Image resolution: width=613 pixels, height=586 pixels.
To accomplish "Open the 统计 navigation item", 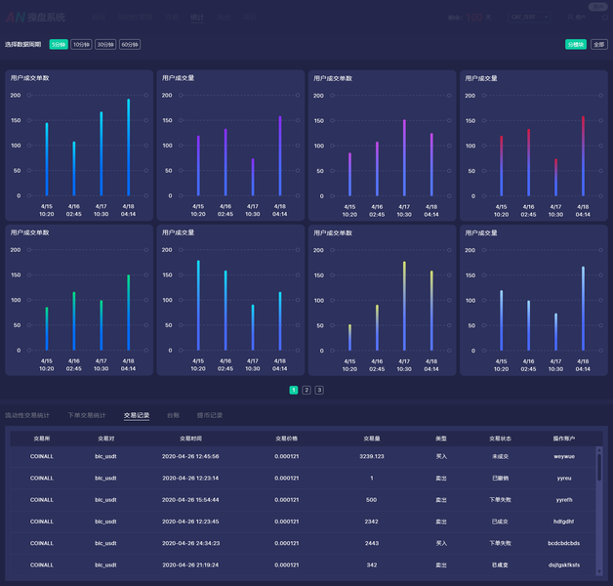I will pos(197,18).
